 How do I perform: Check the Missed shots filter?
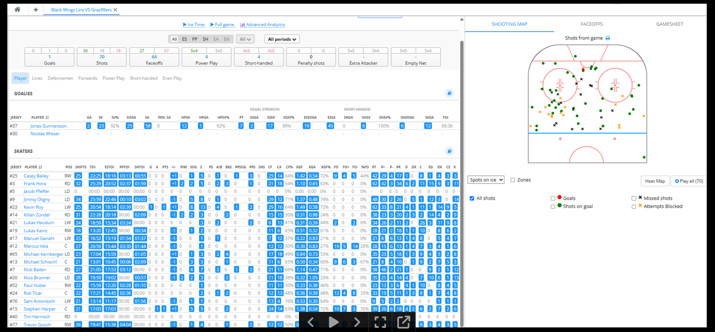[x=635, y=198]
